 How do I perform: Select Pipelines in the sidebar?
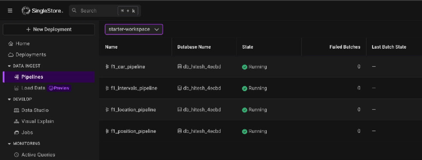point(49,77)
